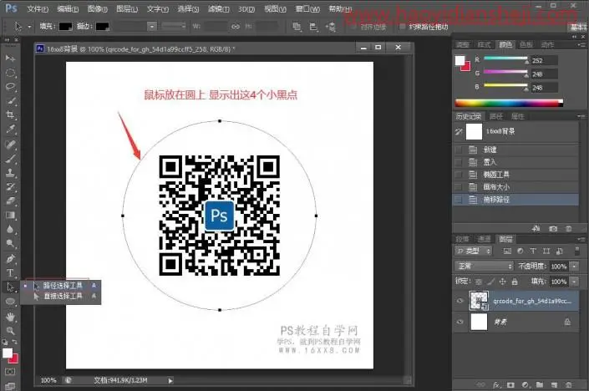
Task: Expand the status bar info arrow
Action: pyautogui.click(x=170, y=380)
